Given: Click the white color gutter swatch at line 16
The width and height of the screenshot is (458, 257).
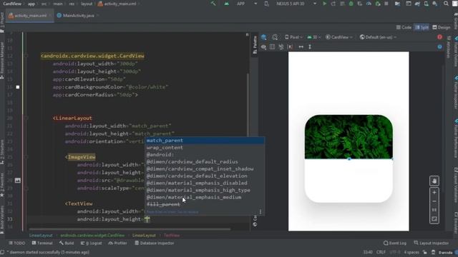Looking at the screenshot, I should tap(18, 87).
